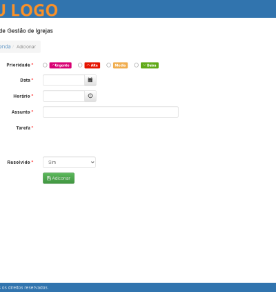Click the Horário field label

[x=22, y=96]
